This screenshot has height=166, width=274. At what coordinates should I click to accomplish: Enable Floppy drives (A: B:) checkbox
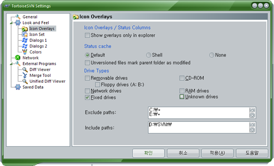point(97,85)
